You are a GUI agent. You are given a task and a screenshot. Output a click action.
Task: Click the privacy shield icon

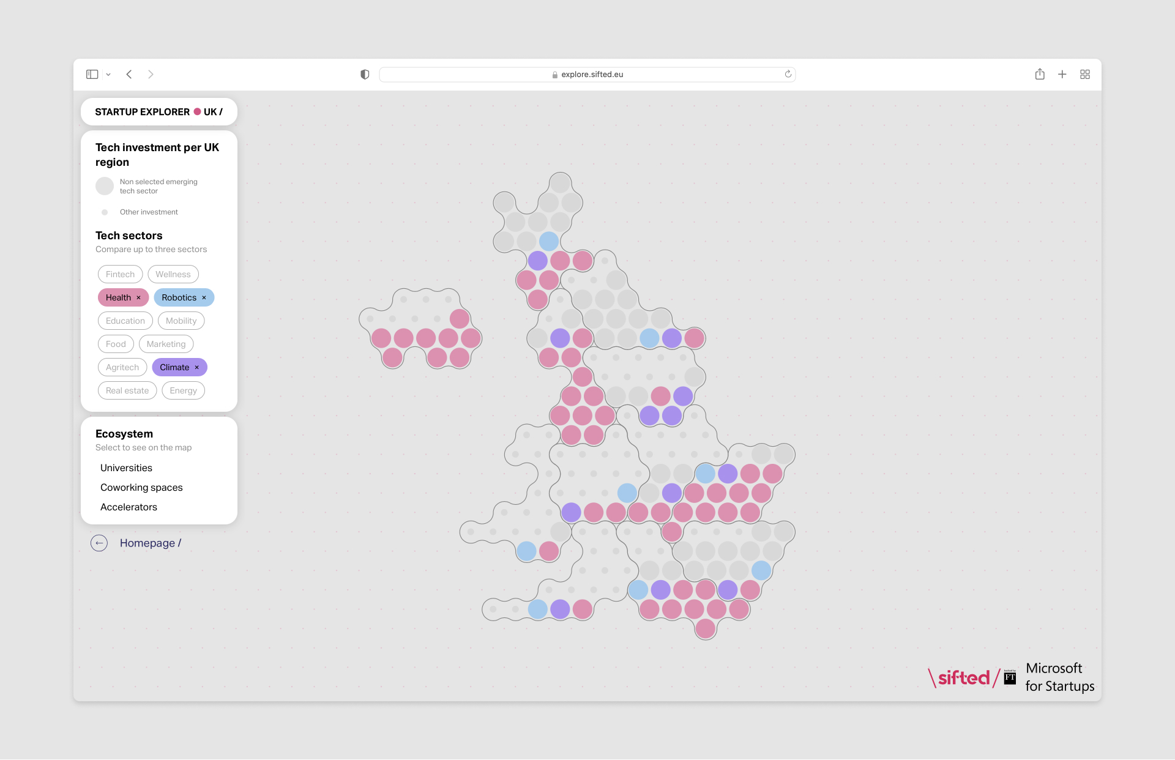point(365,74)
